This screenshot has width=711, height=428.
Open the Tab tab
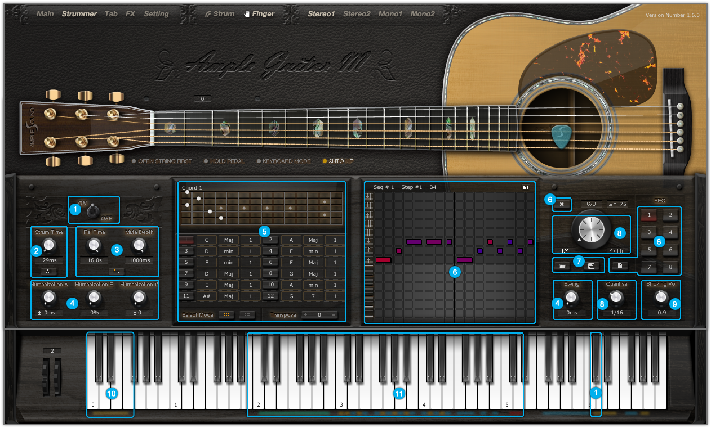111,13
